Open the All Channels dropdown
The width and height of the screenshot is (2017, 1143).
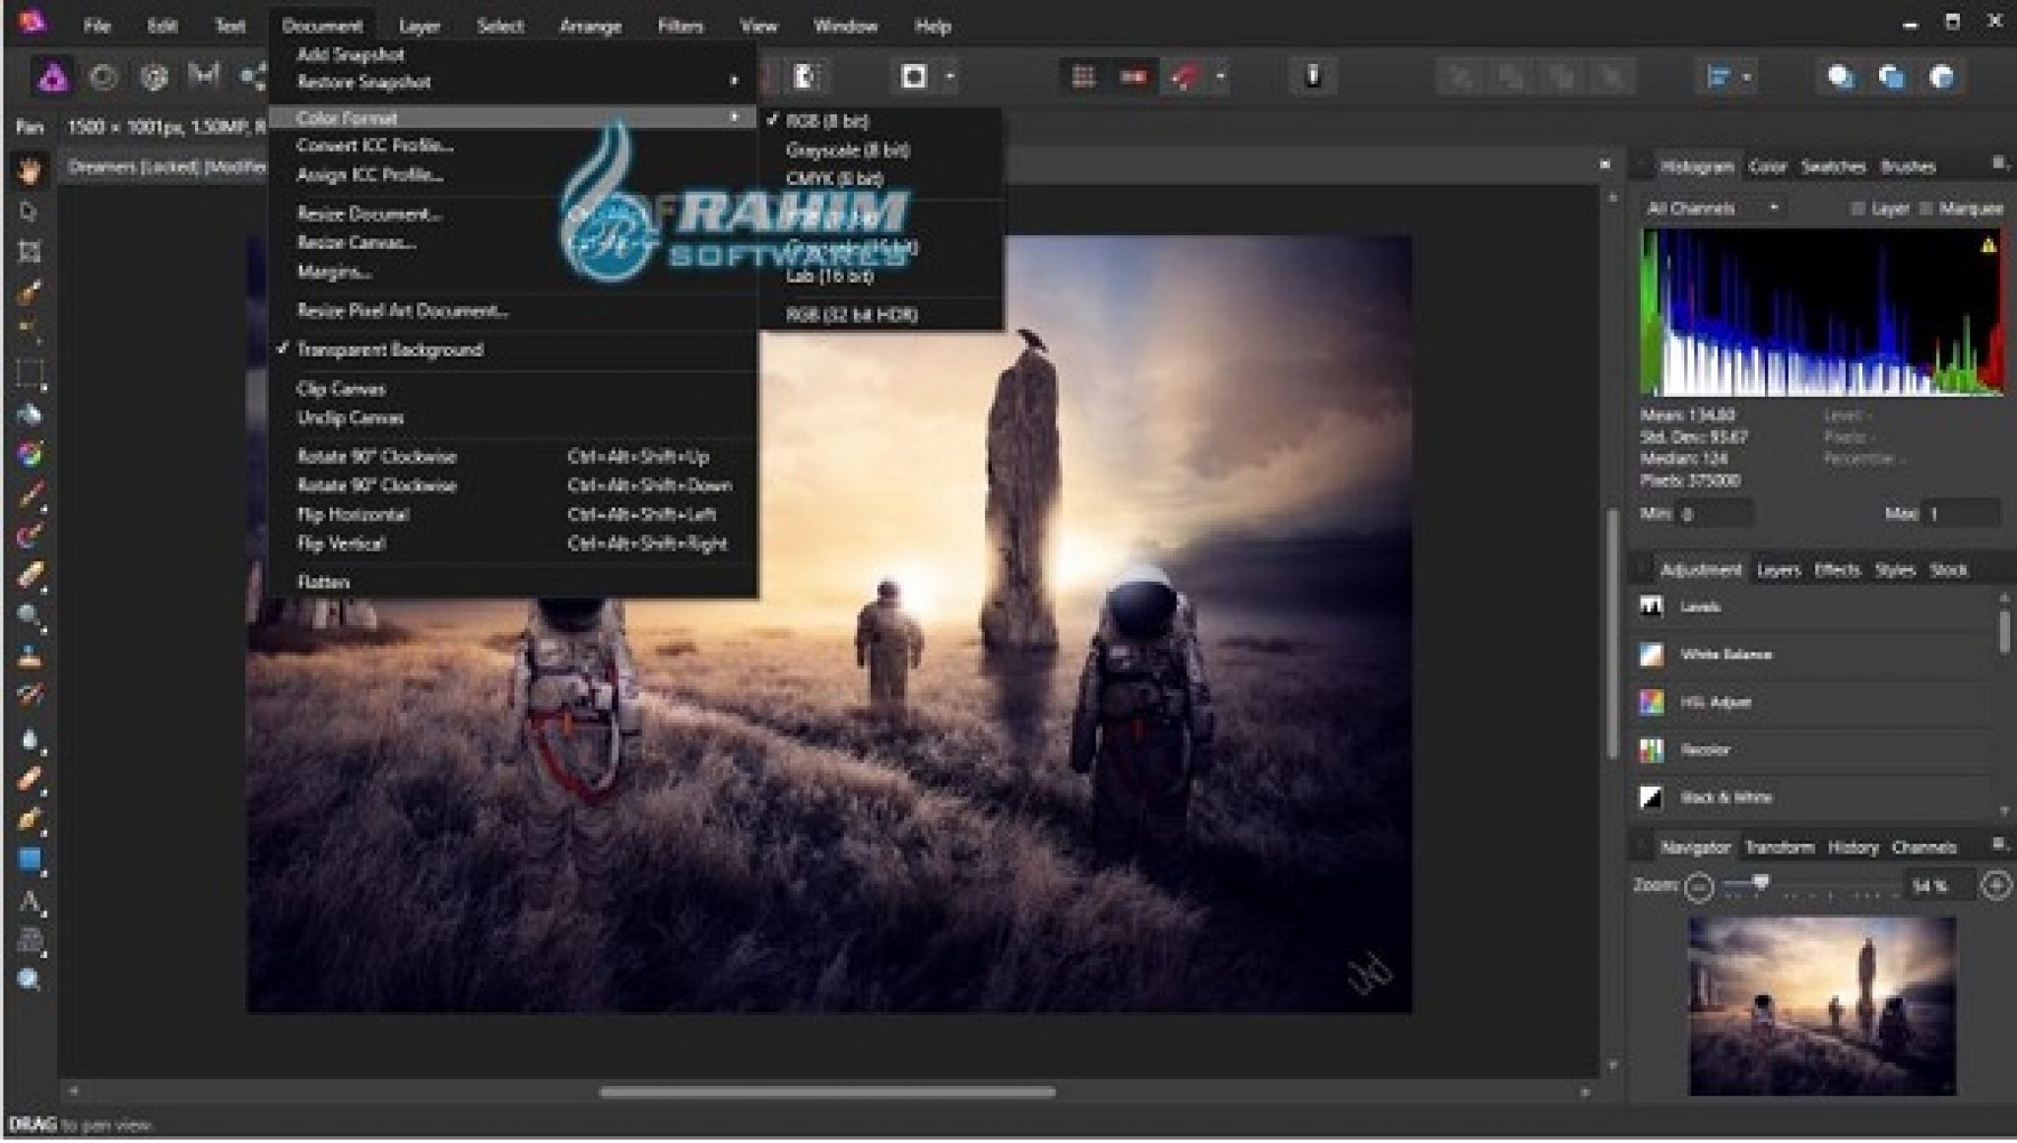[x=1712, y=209]
